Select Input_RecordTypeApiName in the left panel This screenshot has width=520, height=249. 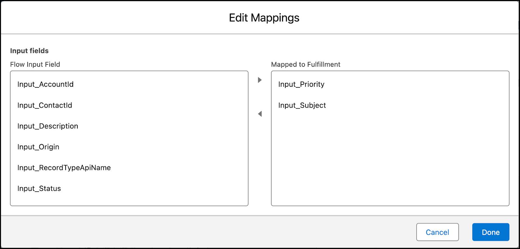pos(64,168)
